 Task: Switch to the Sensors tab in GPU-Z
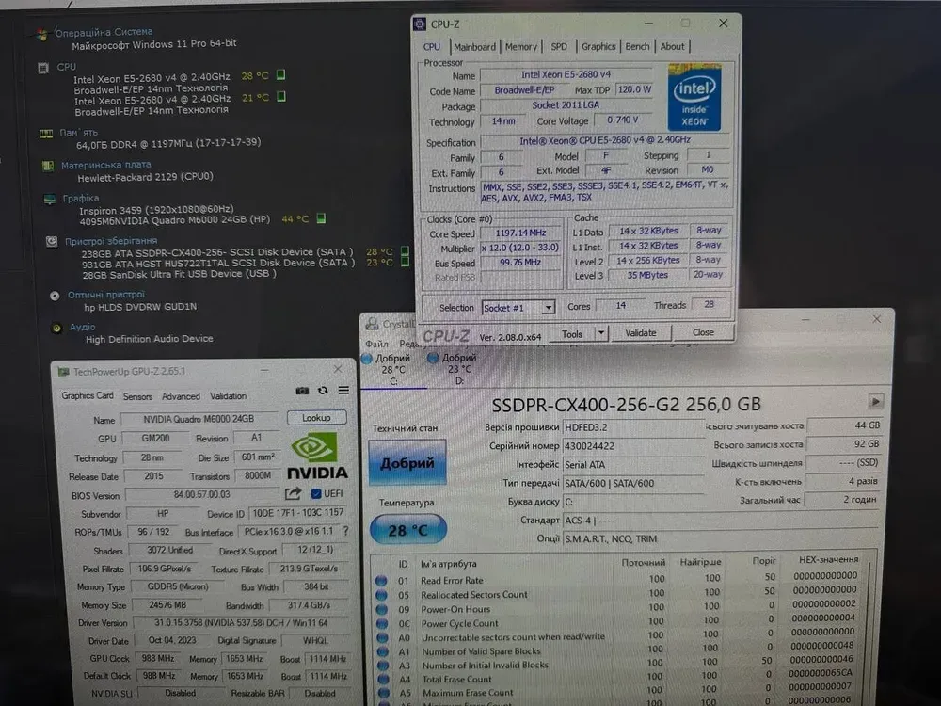pyautogui.click(x=137, y=396)
